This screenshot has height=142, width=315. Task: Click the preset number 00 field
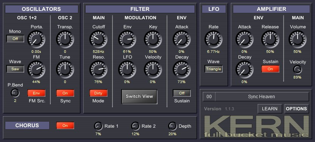point(209,97)
